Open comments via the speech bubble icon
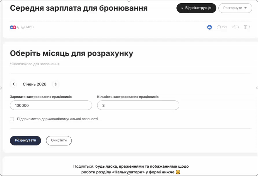258x176 pixels. (x=219, y=27)
